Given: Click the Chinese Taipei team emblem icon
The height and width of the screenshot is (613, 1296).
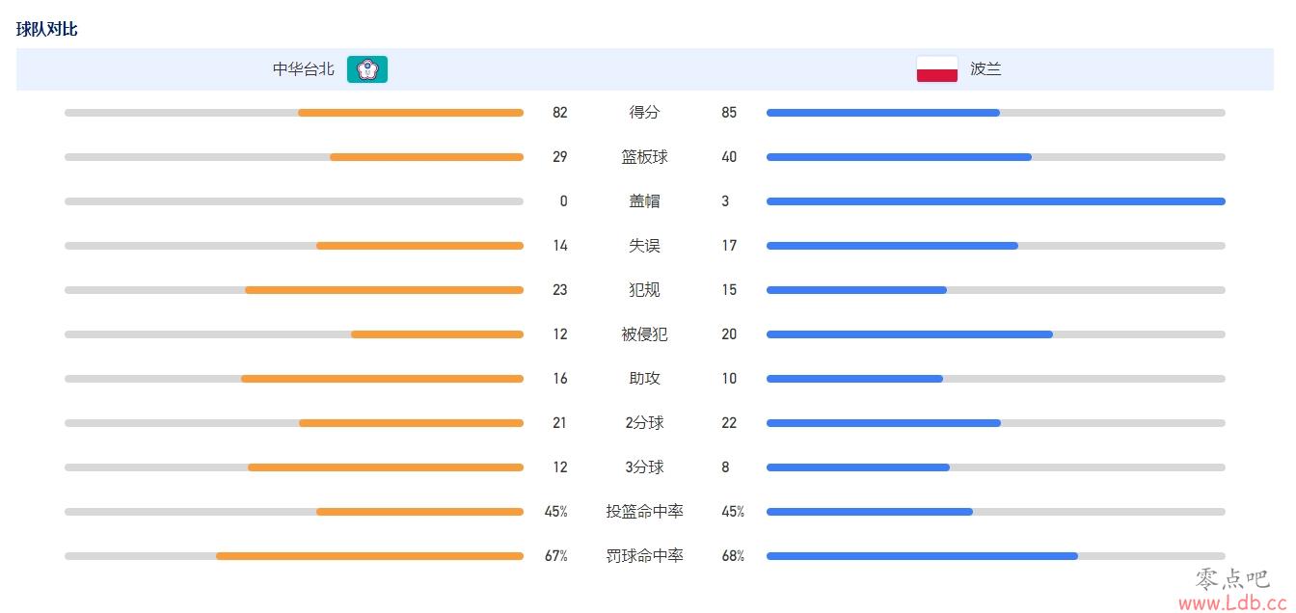Looking at the screenshot, I should tap(367, 69).
